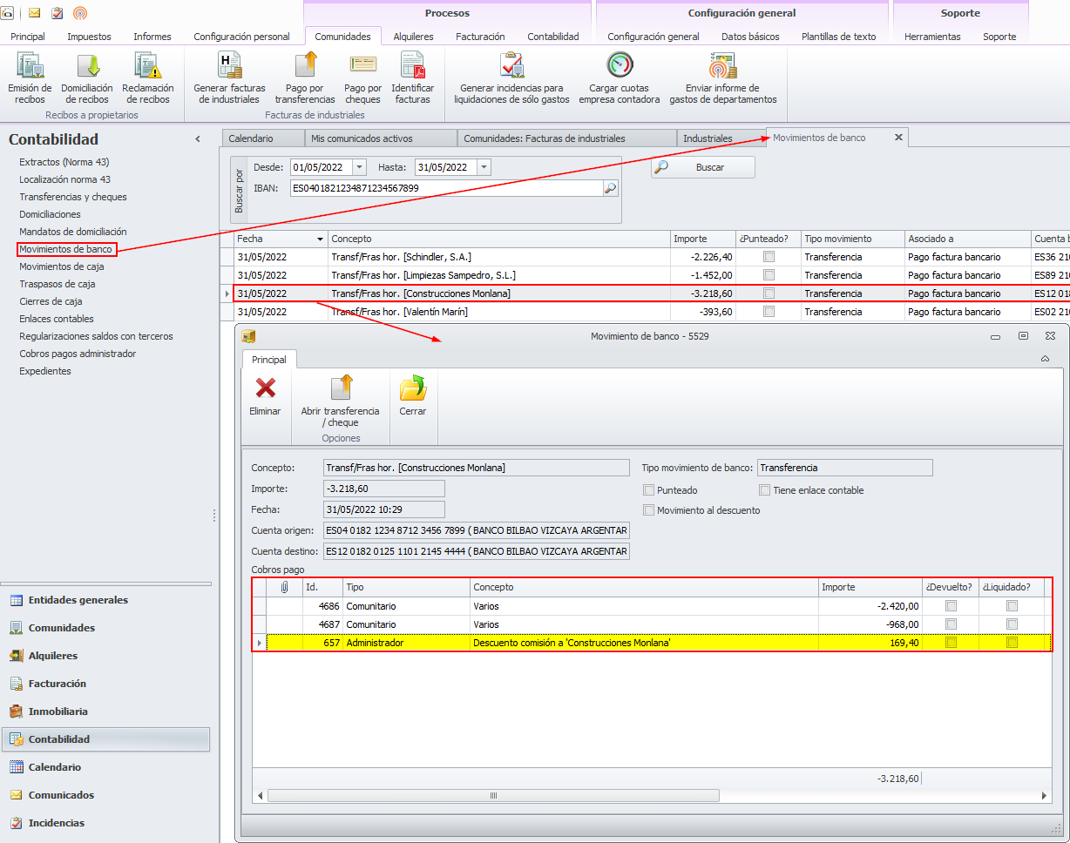Viewport: 1070px width, 843px height.
Task: Click the IBAN field magnifier icon
Action: [610, 188]
